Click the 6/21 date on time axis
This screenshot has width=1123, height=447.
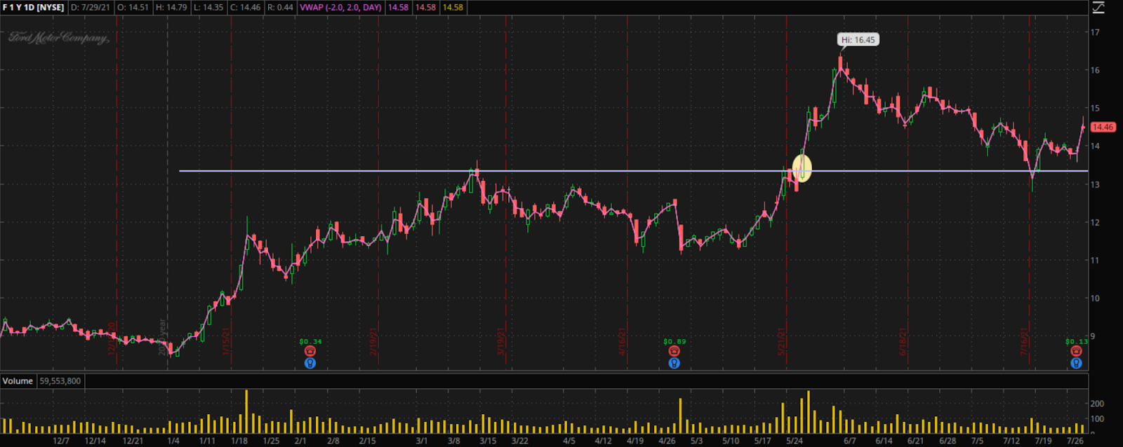coord(915,441)
